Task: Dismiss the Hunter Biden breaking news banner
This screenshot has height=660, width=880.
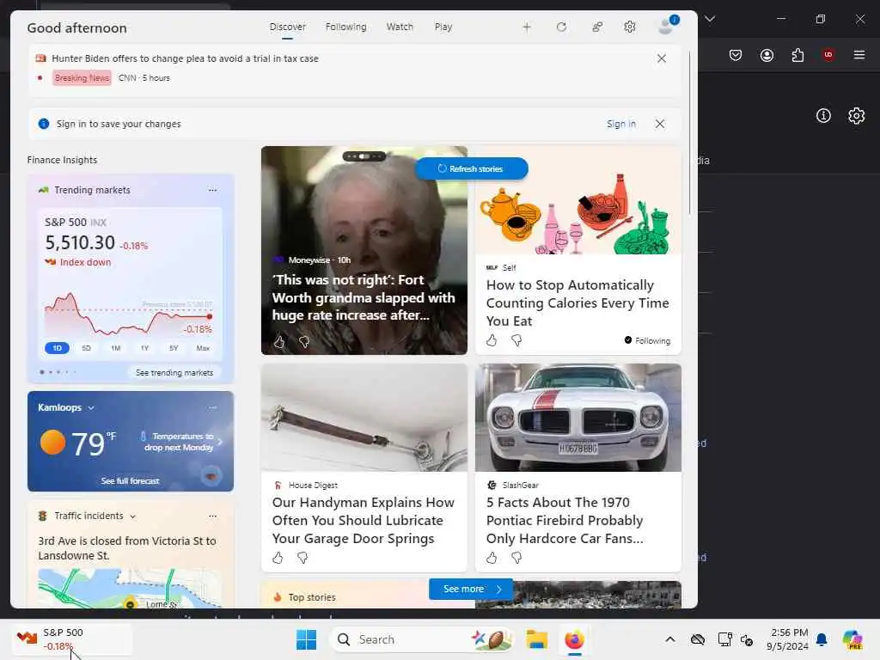Action: pyautogui.click(x=662, y=58)
